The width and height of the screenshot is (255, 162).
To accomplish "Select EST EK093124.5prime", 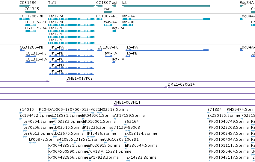I will click(125, 137).
